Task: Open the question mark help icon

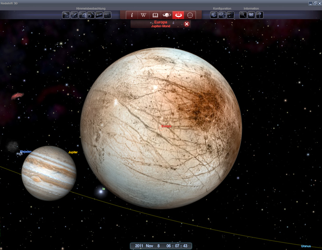Action: [259, 15]
